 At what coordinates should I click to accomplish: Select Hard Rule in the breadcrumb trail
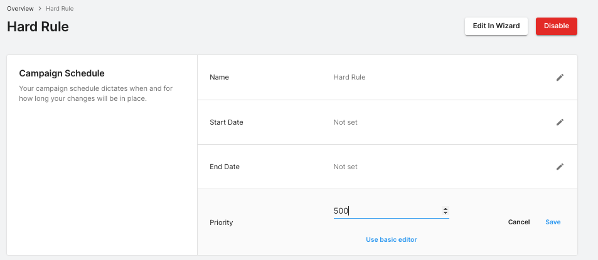pyautogui.click(x=60, y=9)
